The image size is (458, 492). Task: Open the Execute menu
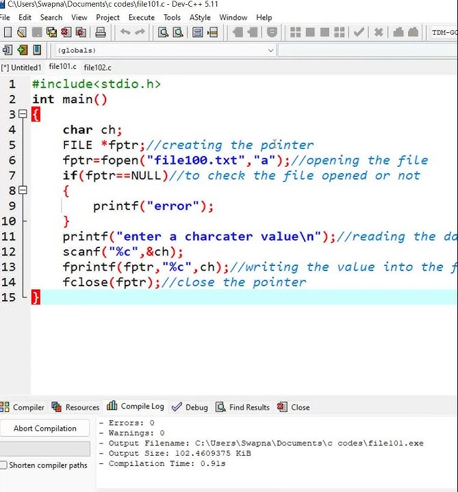point(142,18)
